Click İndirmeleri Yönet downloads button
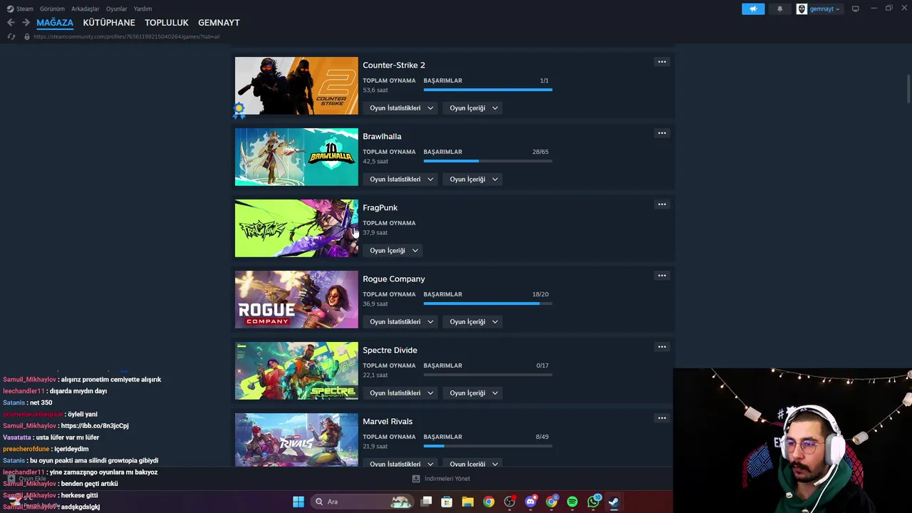 coord(441,479)
